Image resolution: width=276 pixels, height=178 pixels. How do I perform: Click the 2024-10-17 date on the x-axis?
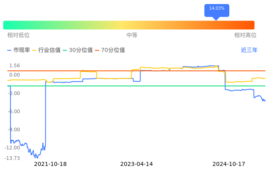coord(229,164)
